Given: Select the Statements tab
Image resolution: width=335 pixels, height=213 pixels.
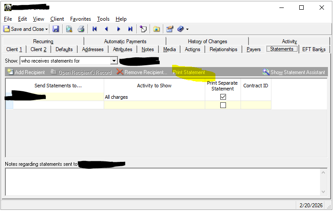Looking at the screenshot, I should coord(282,49).
